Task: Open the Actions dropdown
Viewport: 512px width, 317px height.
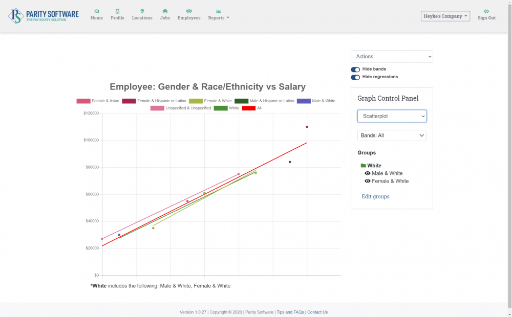Action: pyautogui.click(x=392, y=56)
